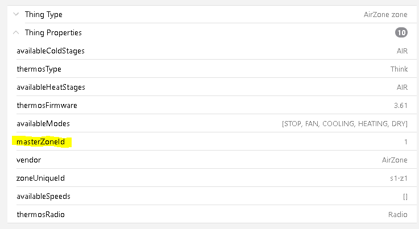Click the thermosRadio property name
The image size is (419, 229).
pos(40,215)
